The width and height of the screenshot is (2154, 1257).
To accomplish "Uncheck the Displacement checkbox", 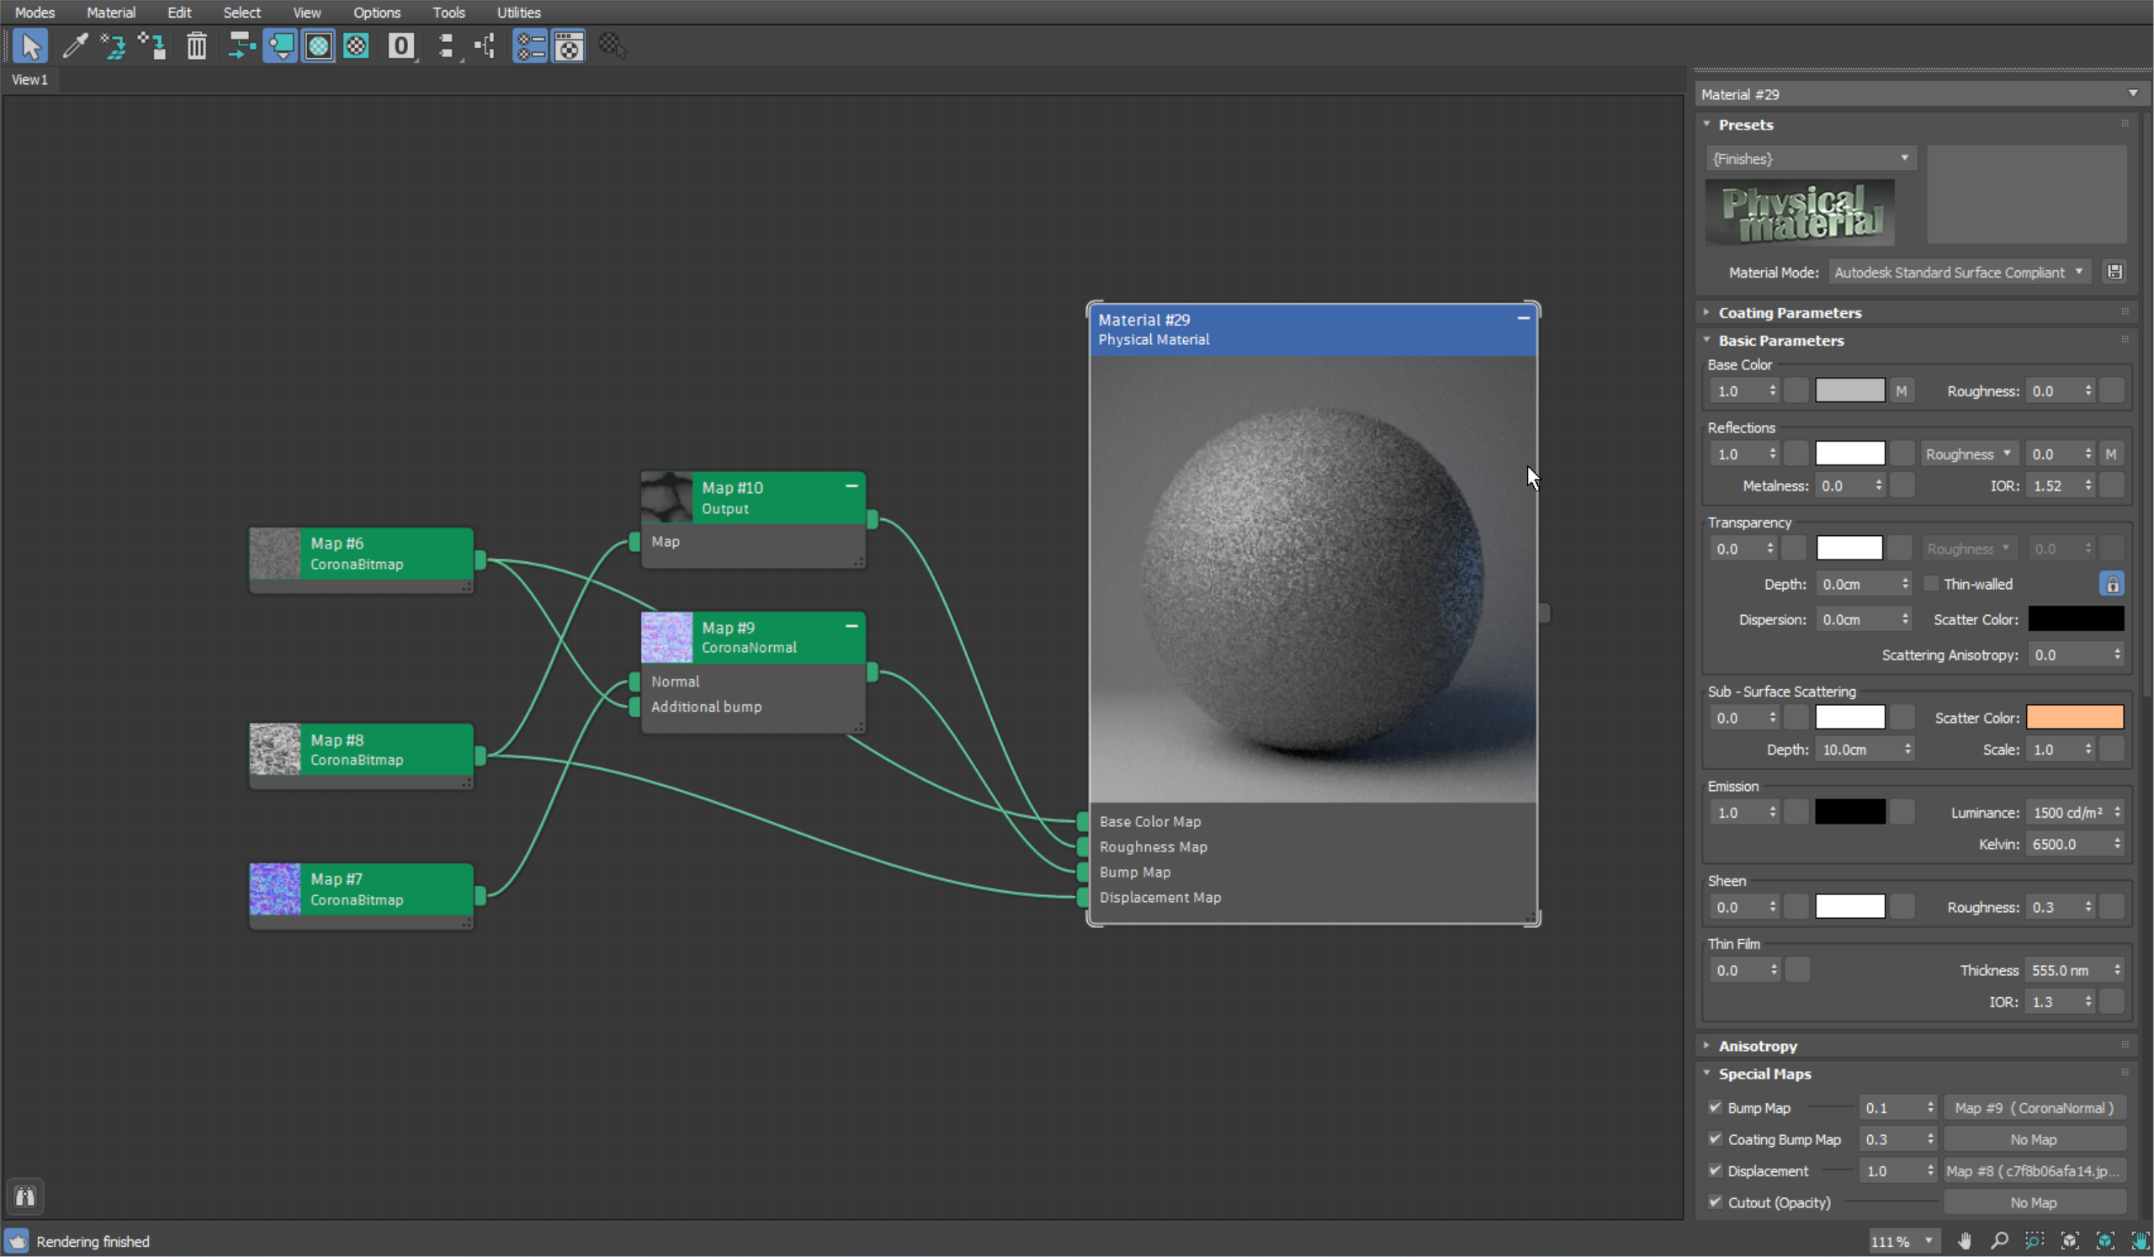I will 1715,1170.
